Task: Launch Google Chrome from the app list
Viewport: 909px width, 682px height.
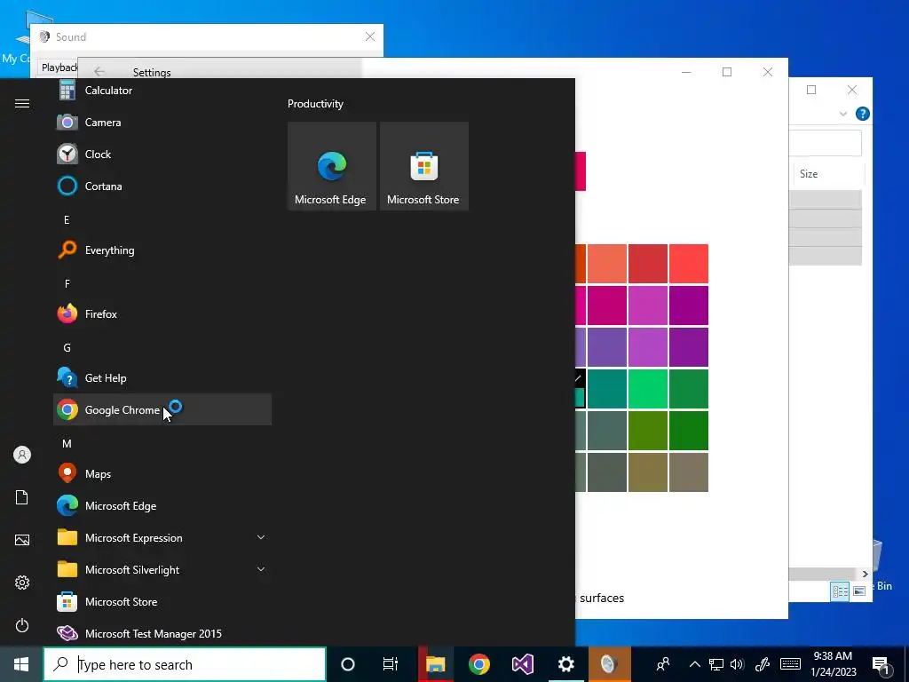Action: (162, 410)
